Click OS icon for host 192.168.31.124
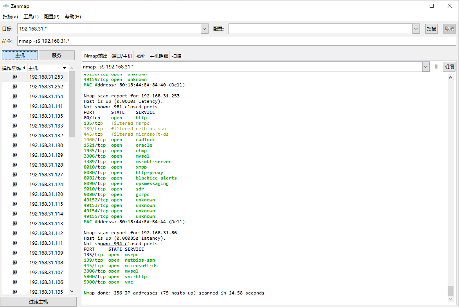459x307 pixels. pyautogui.click(x=15, y=184)
